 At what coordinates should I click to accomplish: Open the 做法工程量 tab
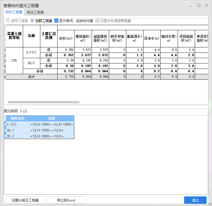(x=35, y=12)
